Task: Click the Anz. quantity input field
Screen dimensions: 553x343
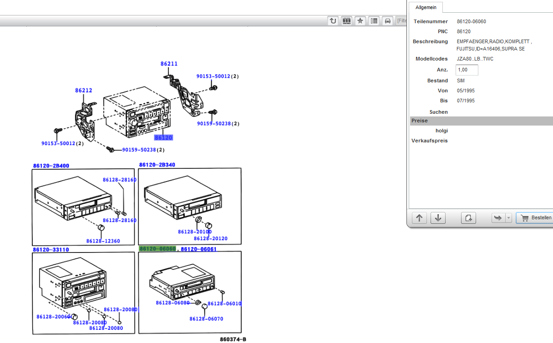Action: click(x=467, y=70)
